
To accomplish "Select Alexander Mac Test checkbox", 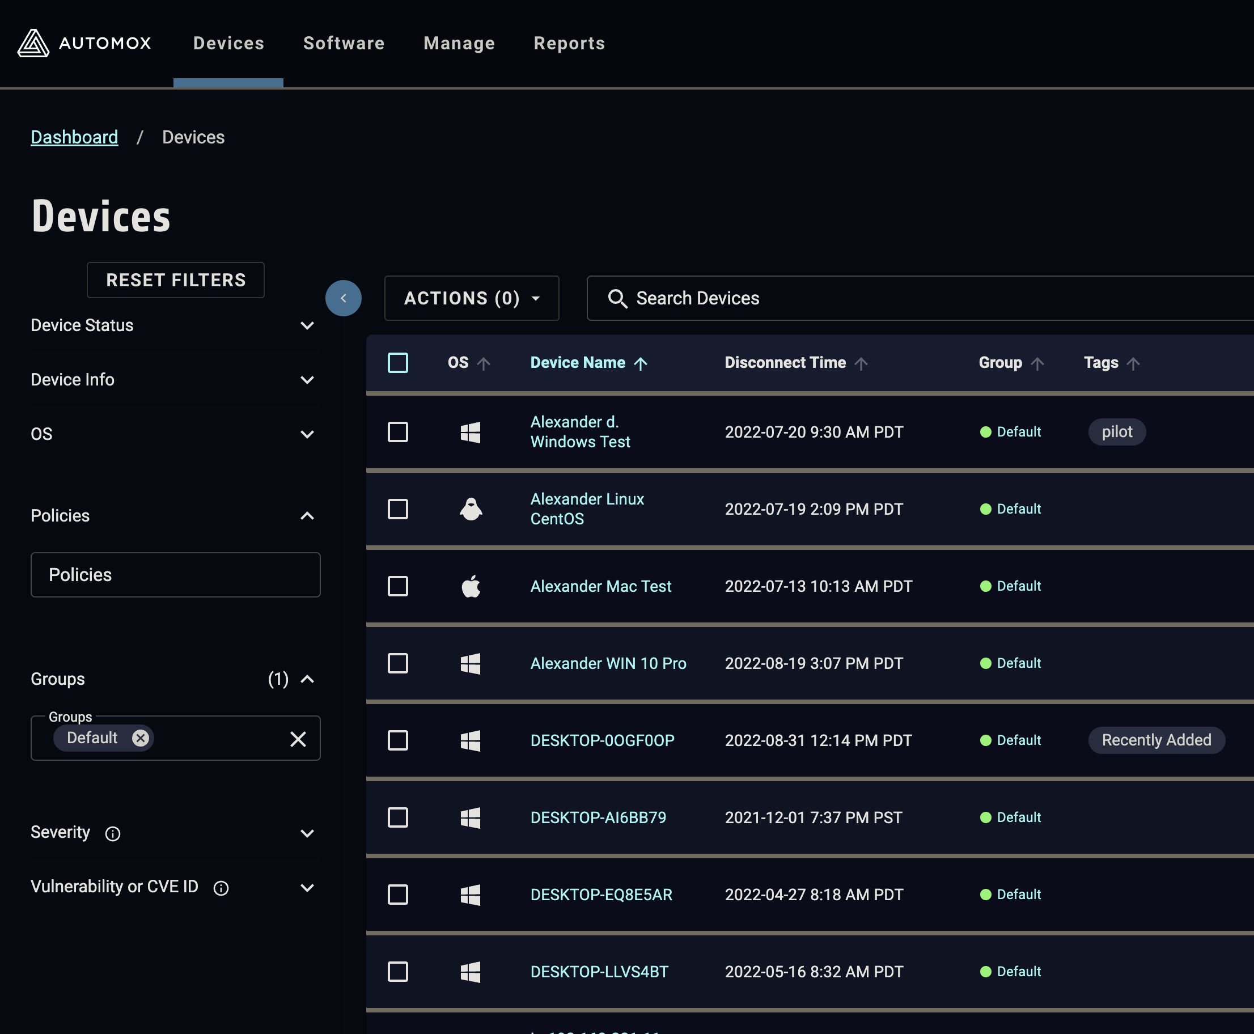I will 398,586.
